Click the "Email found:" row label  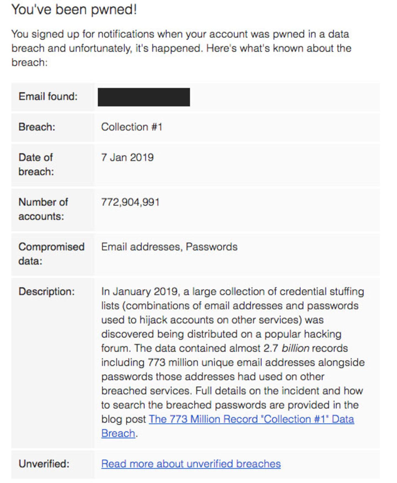pos(48,97)
